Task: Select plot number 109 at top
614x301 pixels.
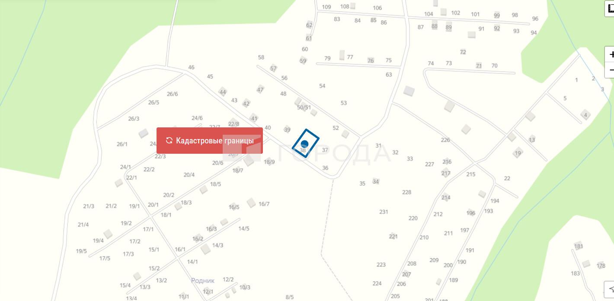Action: (x=326, y=7)
